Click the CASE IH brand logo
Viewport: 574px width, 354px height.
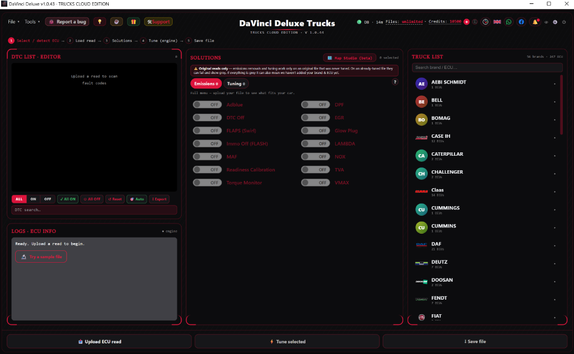coord(422,138)
